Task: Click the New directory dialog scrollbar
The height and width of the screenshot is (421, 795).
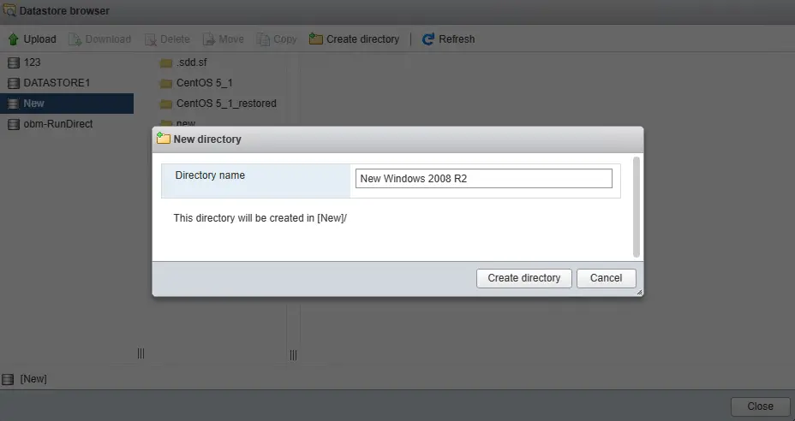Action: click(636, 205)
